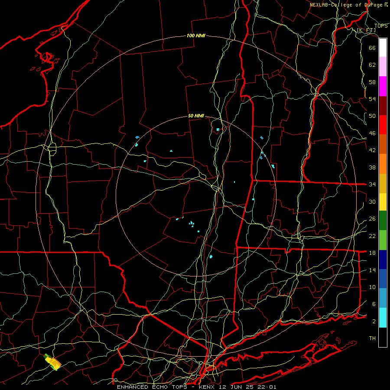The height and width of the screenshot is (390, 390).
Task: Click the legend value 6
Action: coord(374,304)
